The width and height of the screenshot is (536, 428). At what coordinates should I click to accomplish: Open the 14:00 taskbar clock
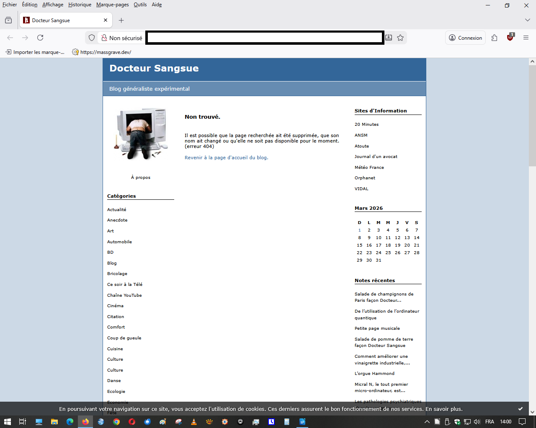[506, 422]
